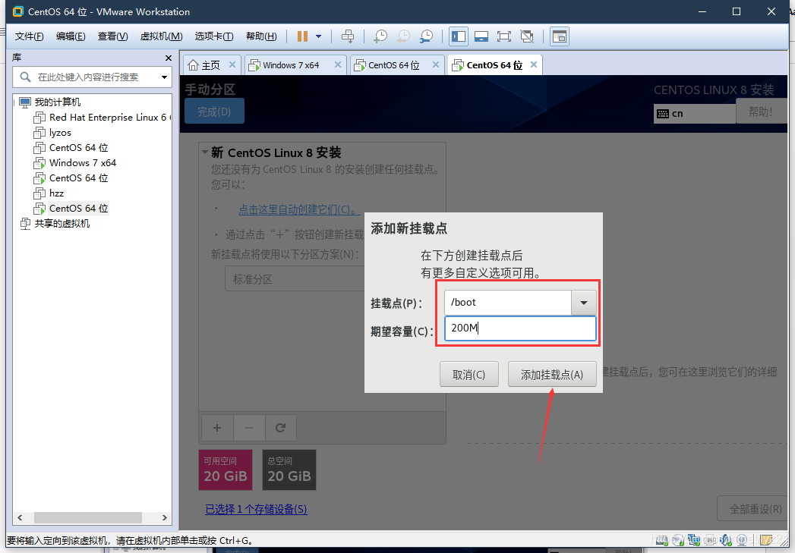Open the 标准分区 partition scheme dropdown

(x=295, y=279)
